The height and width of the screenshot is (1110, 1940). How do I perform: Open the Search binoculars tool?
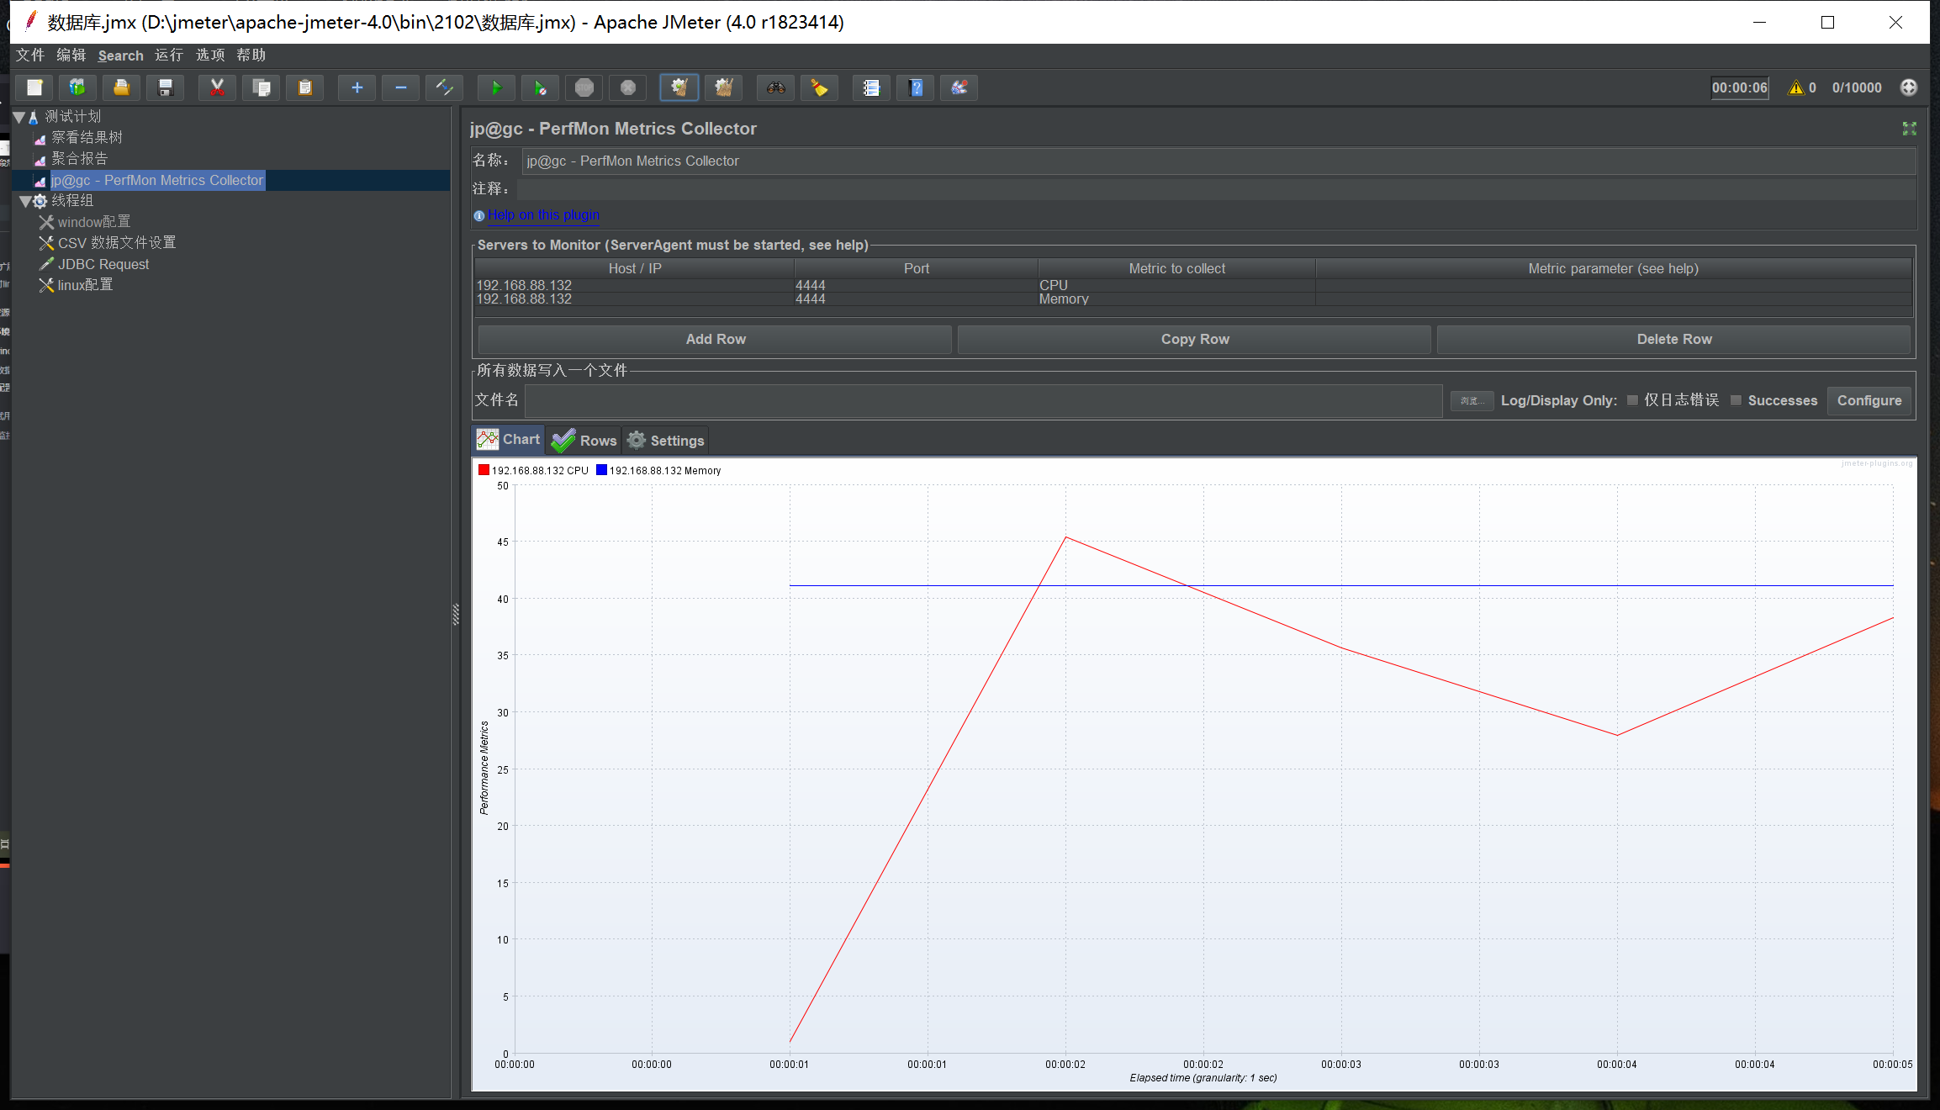tap(775, 87)
